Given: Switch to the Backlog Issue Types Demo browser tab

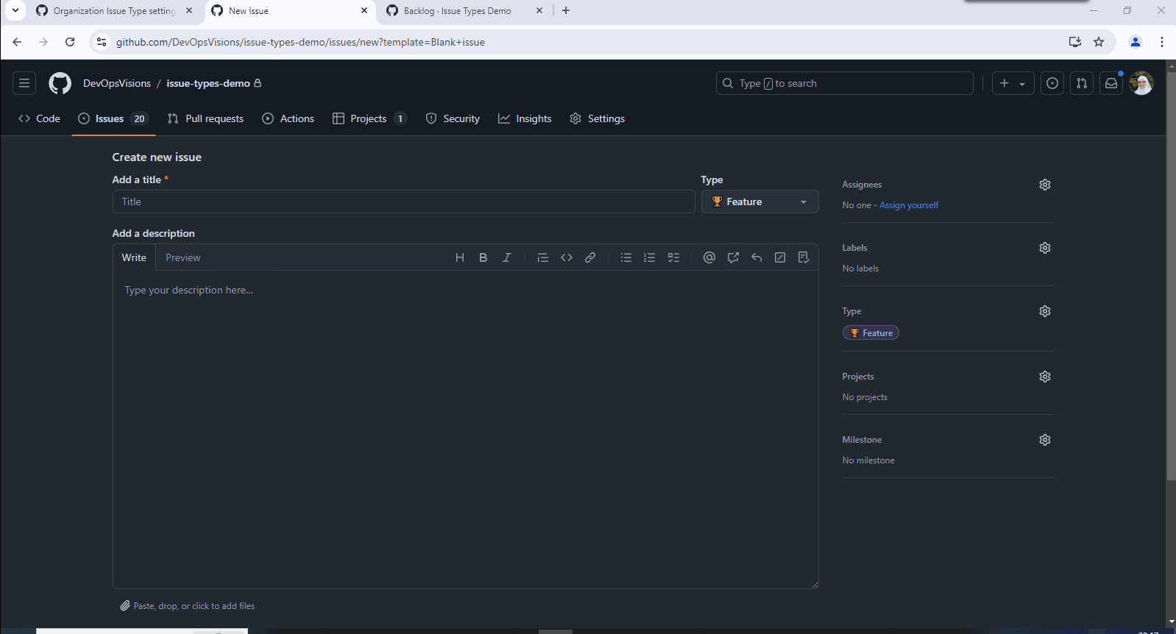Looking at the screenshot, I should coord(465,11).
